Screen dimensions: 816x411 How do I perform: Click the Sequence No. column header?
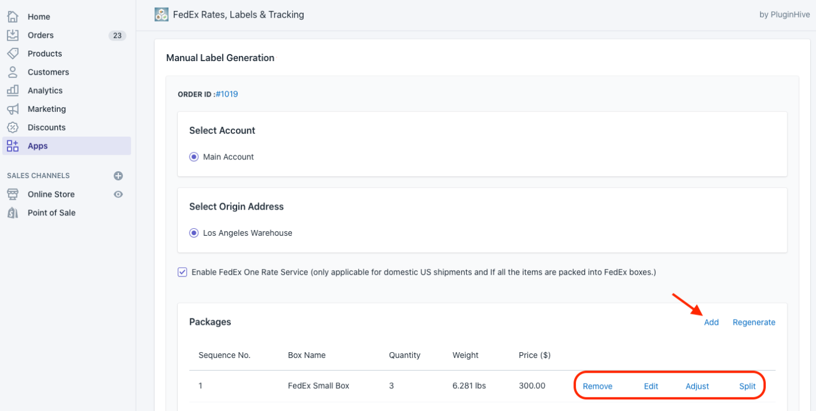pyautogui.click(x=224, y=355)
